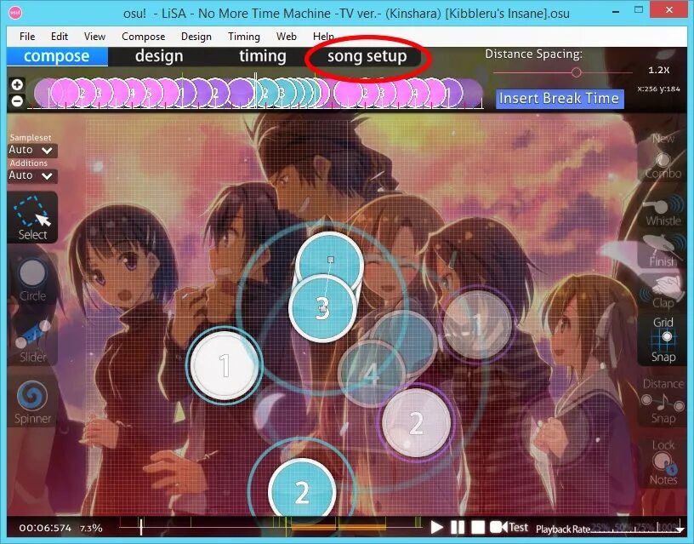Select the Select tool
Screen dimensions: 694x544
point(32,217)
